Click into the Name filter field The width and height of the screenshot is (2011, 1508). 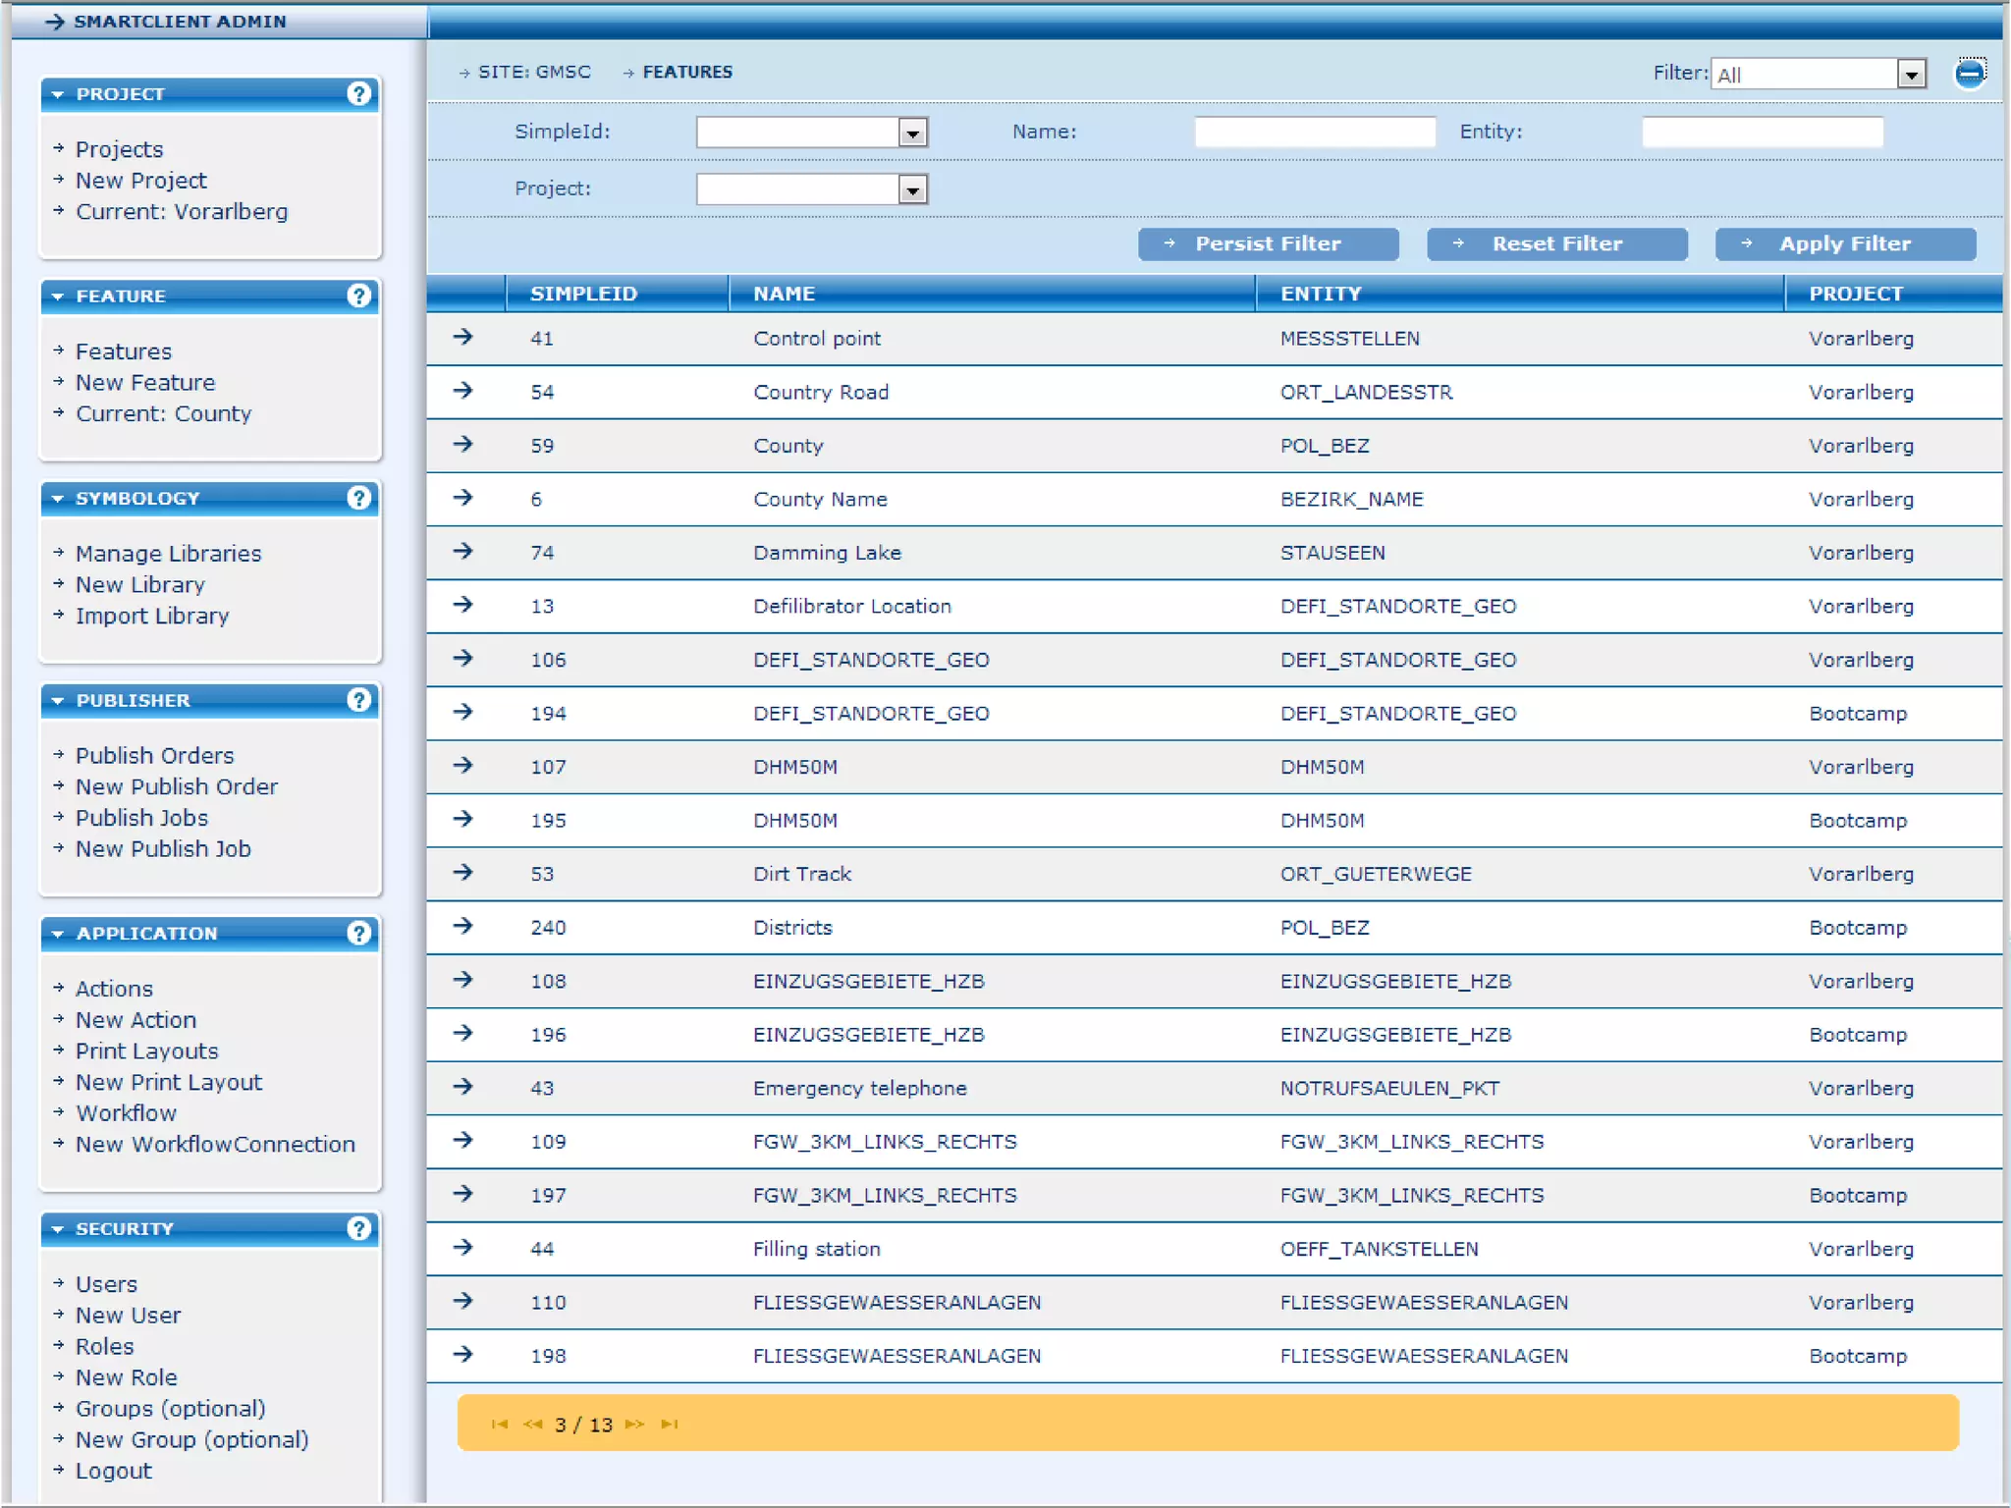(1314, 132)
